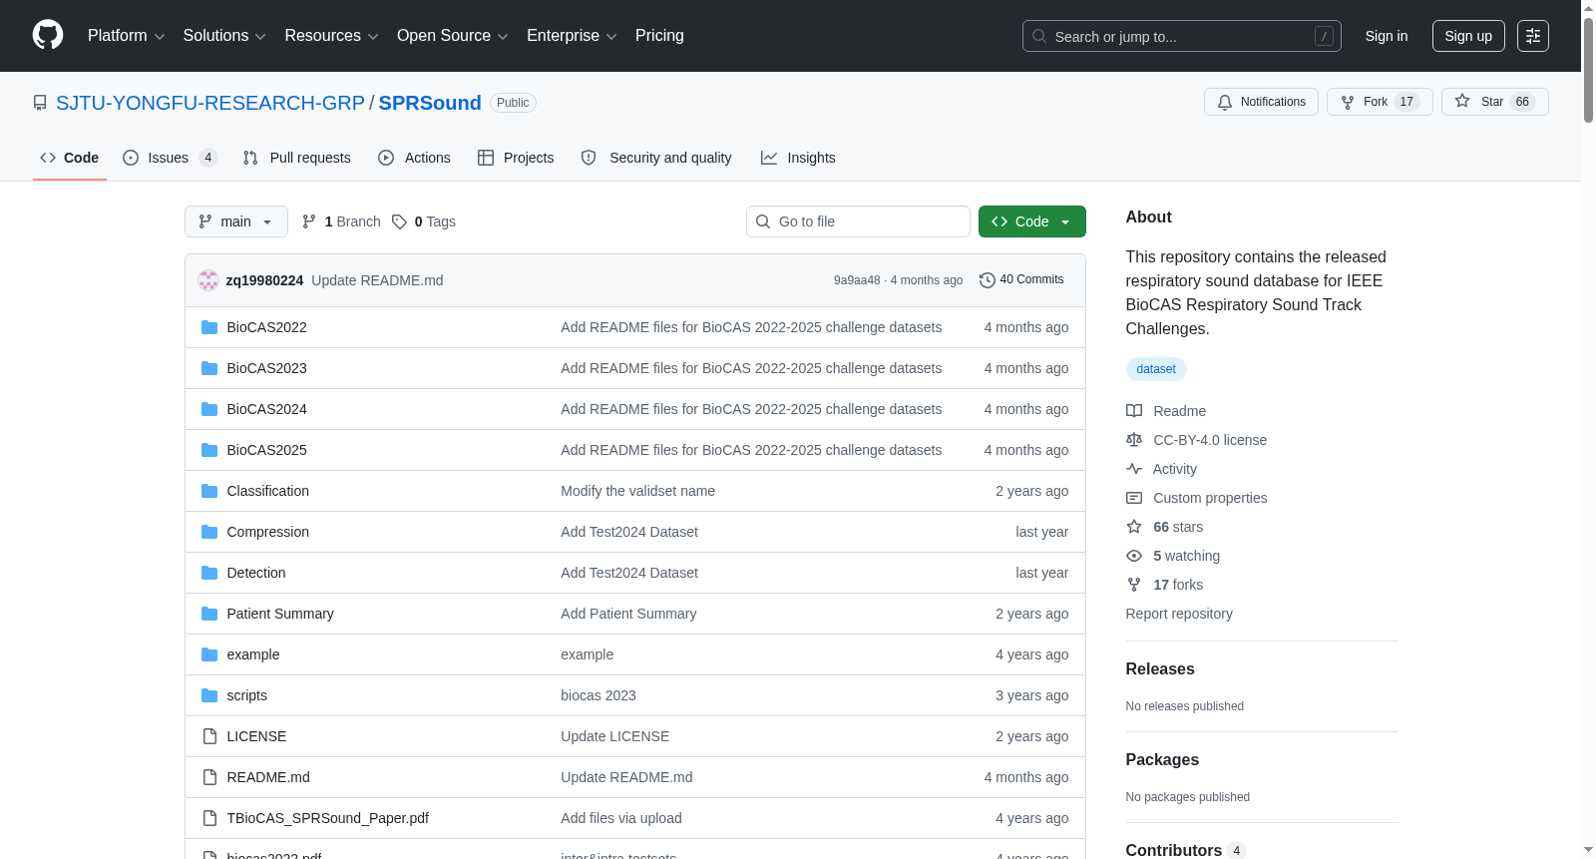View the 0 Tags list

(x=424, y=221)
